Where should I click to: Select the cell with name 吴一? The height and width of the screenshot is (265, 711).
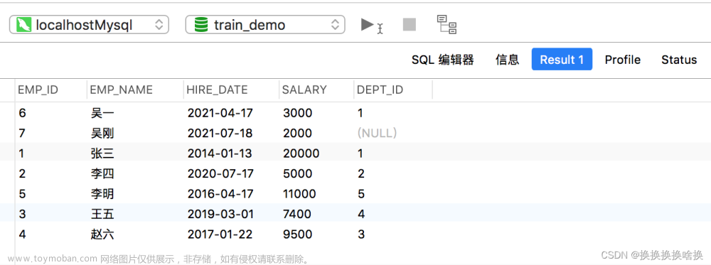point(102,113)
